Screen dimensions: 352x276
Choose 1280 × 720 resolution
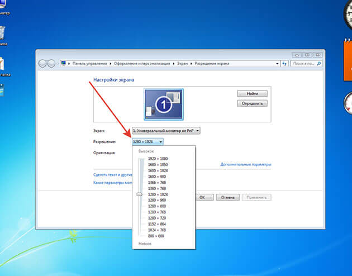coord(156,218)
